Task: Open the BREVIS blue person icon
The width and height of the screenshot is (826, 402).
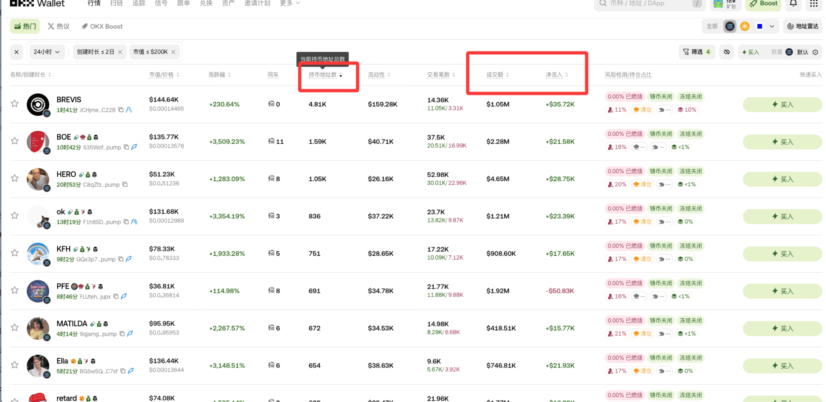Action: tap(129, 110)
